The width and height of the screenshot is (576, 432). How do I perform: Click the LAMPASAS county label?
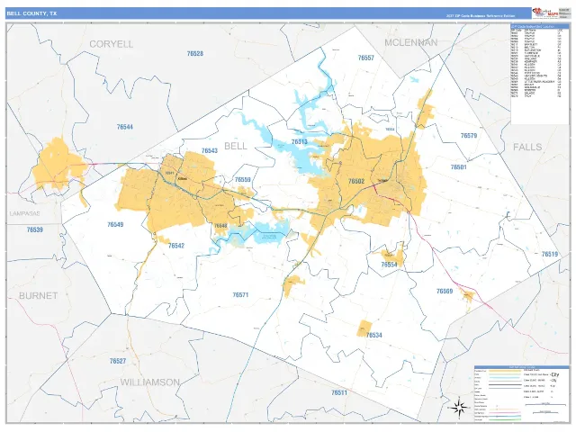pos(24,214)
